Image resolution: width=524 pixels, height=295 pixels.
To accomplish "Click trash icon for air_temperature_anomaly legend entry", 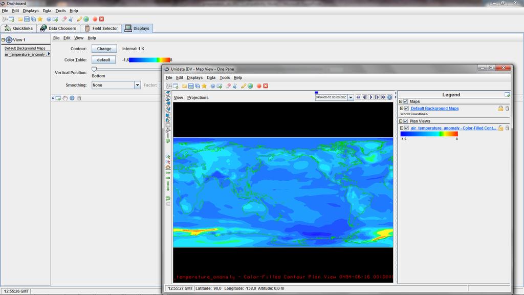I will pos(507,128).
